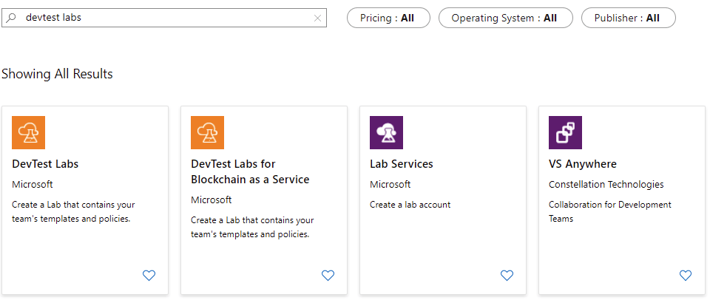Viewport: 710px width, 300px height.
Task: Open the Operating System filter dropdown
Action: (x=505, y=18)
